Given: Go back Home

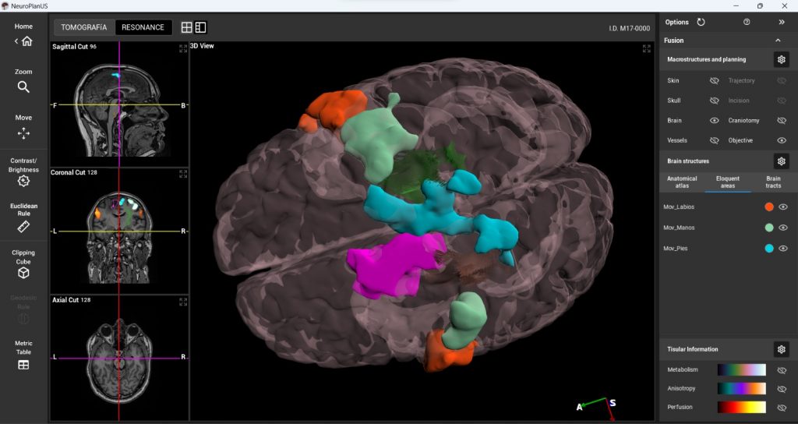Looking at the screenshot, I should click(x=23, y=41).
